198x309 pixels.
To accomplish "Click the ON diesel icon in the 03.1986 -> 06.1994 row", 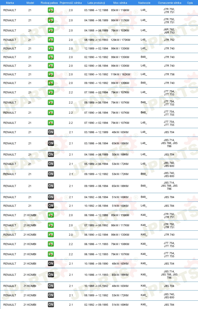I will pyautogui.click(x=51, y=143).
